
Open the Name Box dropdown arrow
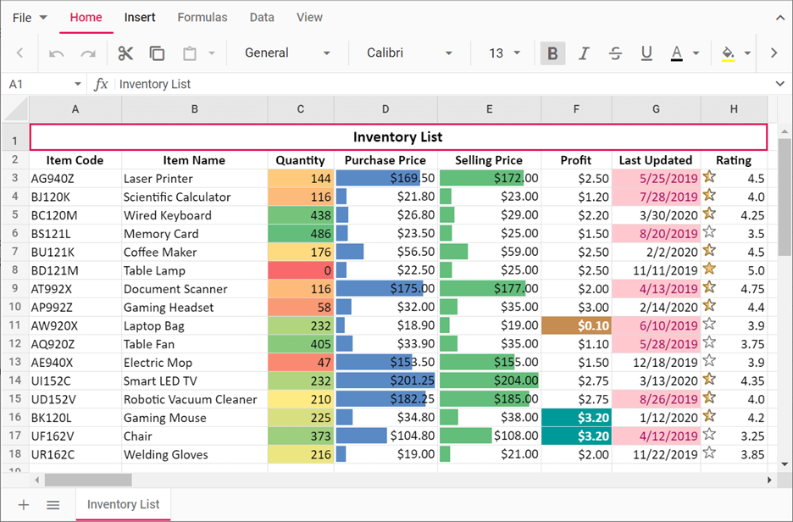coord(77,84)
